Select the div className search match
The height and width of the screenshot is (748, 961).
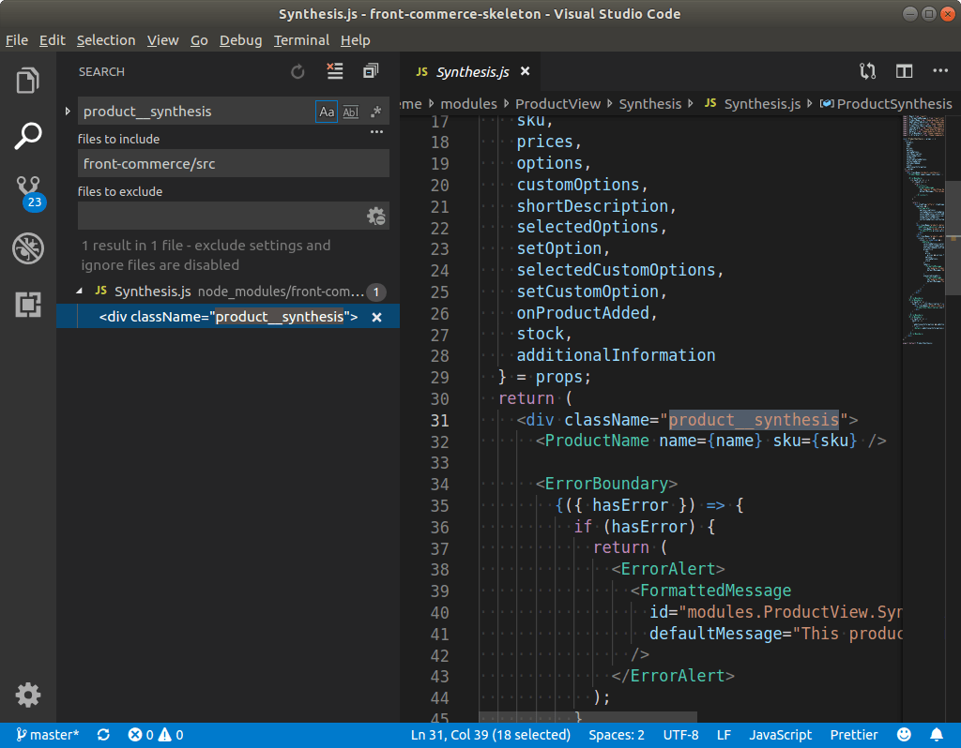(228, 317)
